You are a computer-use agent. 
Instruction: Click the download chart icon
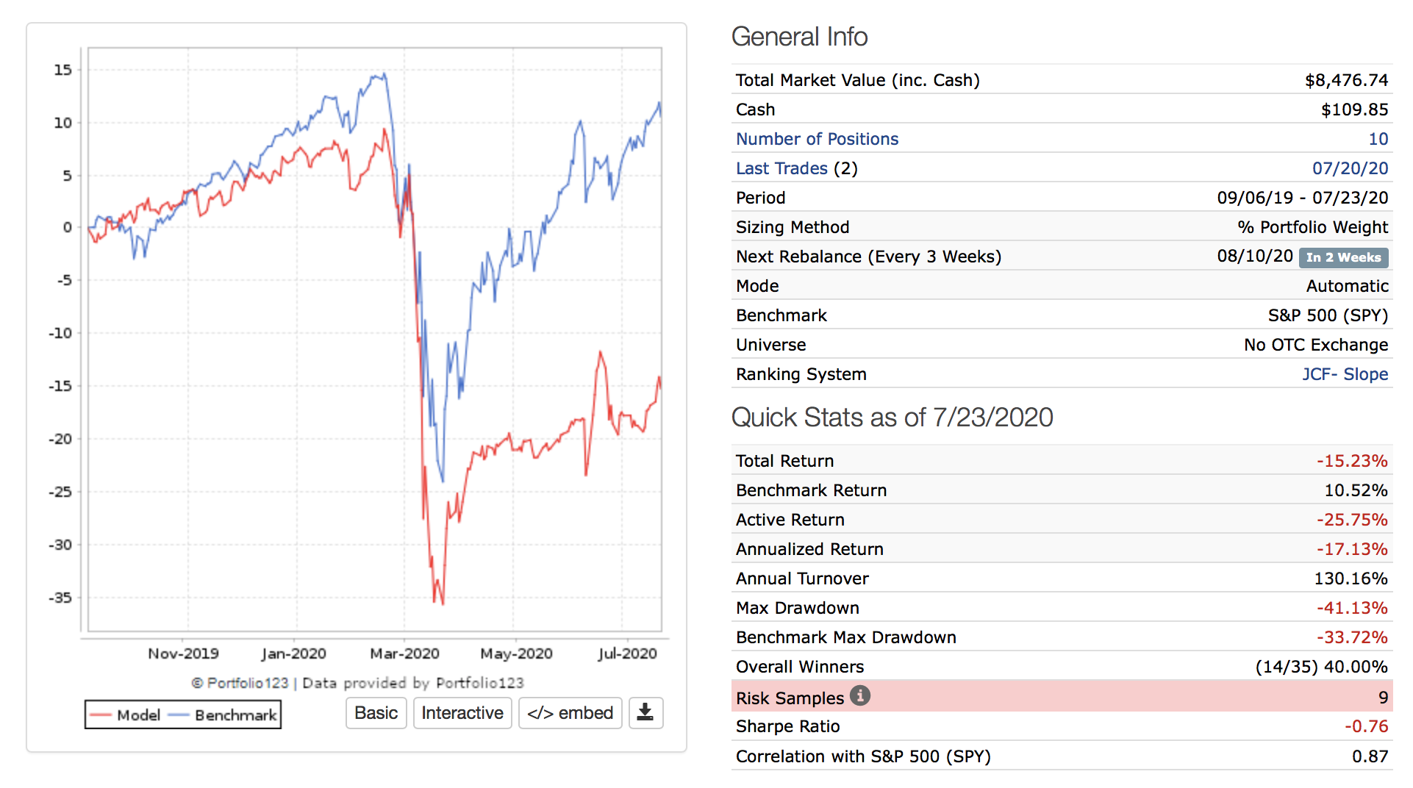tap(645, 713)
